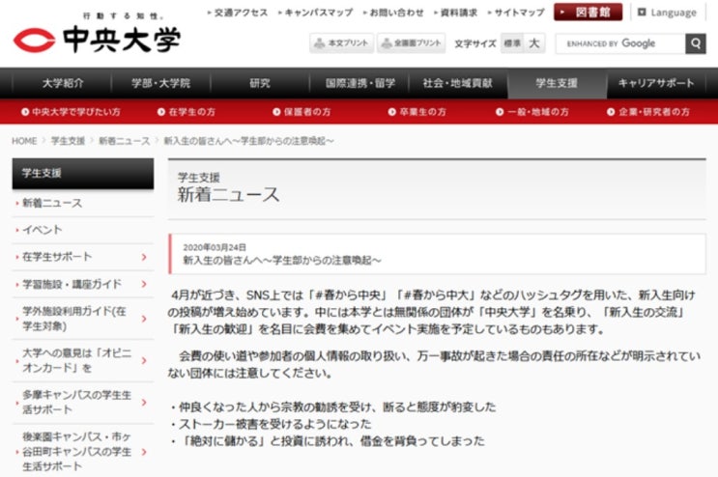The height and width of the screenshot is (477, 718).
Task: Open the 図書館 library button
Action: (x=588, y=12)
